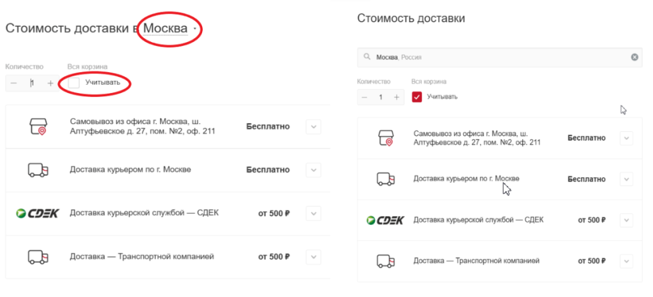The height and width of the screenshot is (297, 653).
Task: Decrease quantity with minus button in right panel
Action: (x=365, y=97)
